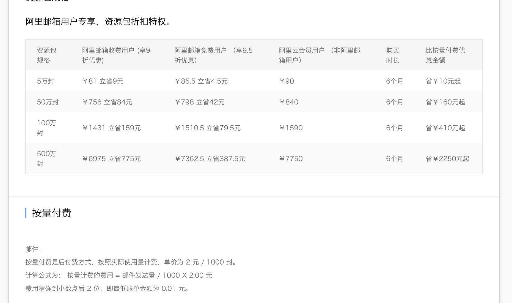Select the "50万封" package cell
512x303 pixels.
tap(48, 102)
